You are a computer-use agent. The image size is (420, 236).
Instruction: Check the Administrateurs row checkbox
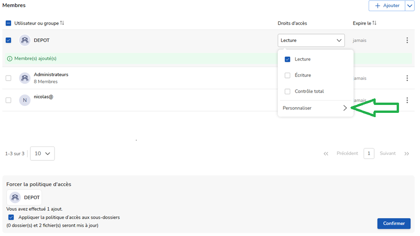8,78
